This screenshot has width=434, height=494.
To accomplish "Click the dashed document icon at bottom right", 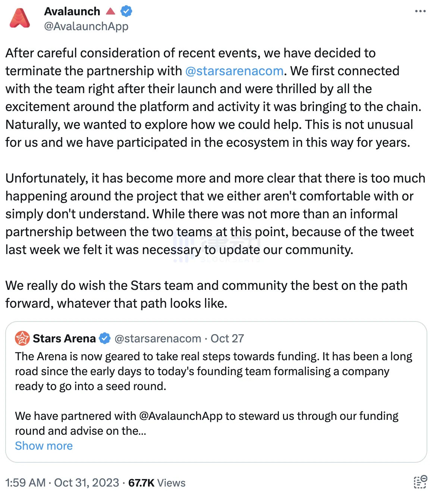I will pos(420,482).
